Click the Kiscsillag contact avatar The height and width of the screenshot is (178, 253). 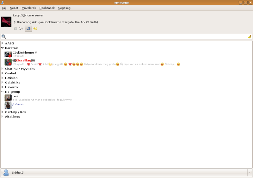(8, 62)
